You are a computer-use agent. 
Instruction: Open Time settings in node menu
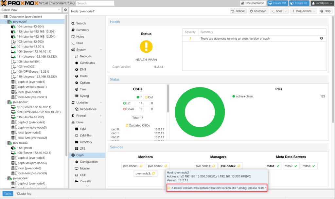(x=83, y=89)
